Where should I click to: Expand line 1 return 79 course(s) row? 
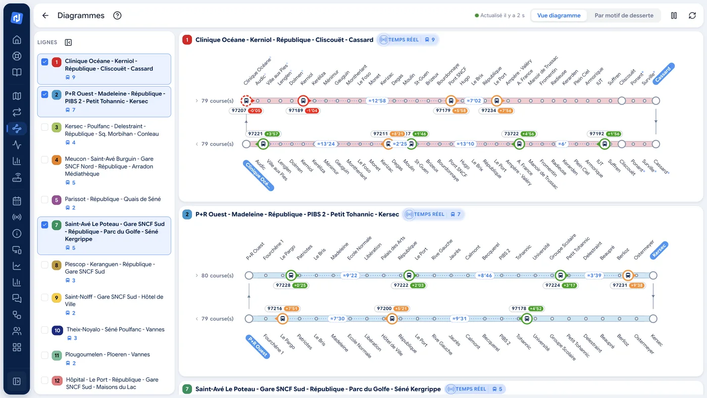[x=214, y=144]
